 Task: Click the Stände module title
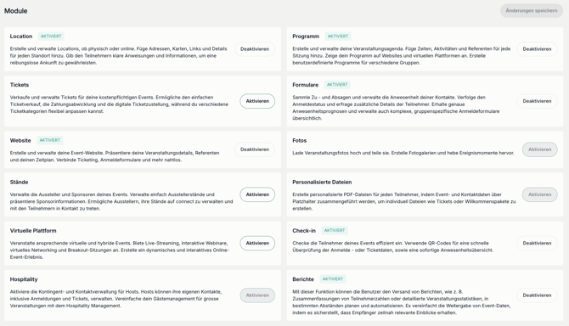tap(19, 182)
